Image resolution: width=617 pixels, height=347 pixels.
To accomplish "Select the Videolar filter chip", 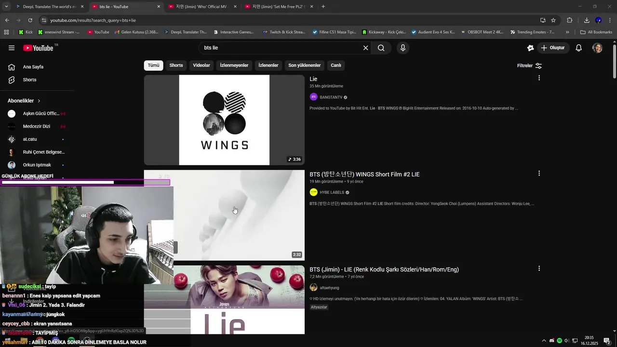I will [201, 66].
